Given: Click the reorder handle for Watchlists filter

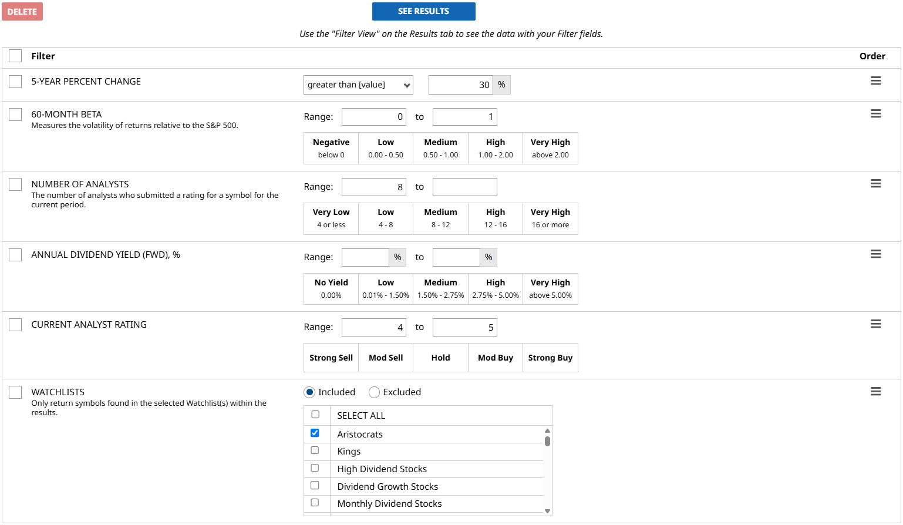Looking at the screenshot, I should coord(875,392).
